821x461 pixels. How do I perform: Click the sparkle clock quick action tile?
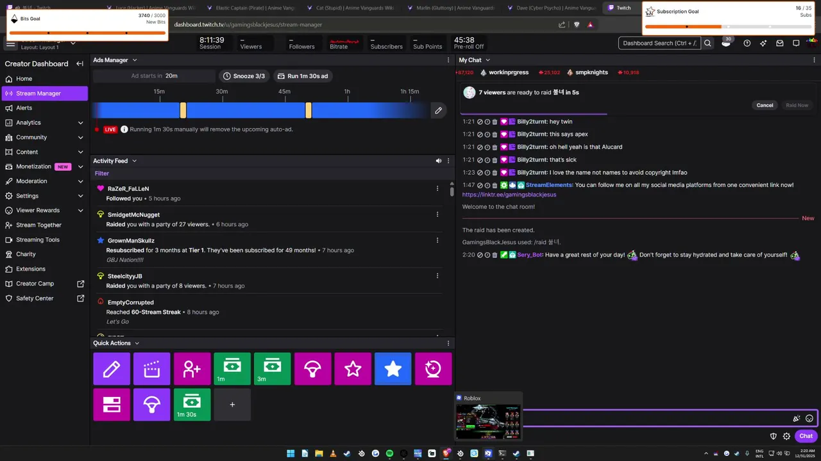[x=433, y=369]
